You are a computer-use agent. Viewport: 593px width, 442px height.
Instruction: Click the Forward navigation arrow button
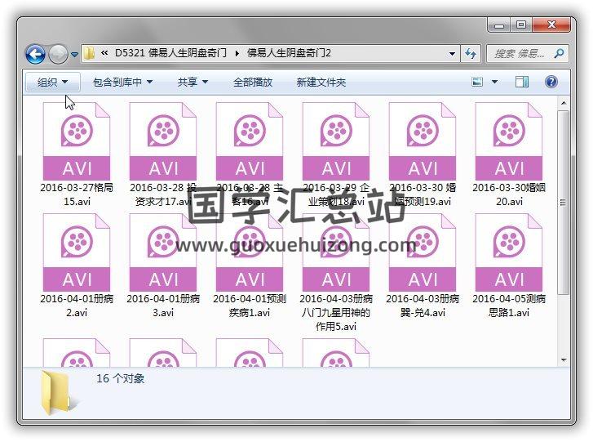pyautogui.click(x=57, y=55)
